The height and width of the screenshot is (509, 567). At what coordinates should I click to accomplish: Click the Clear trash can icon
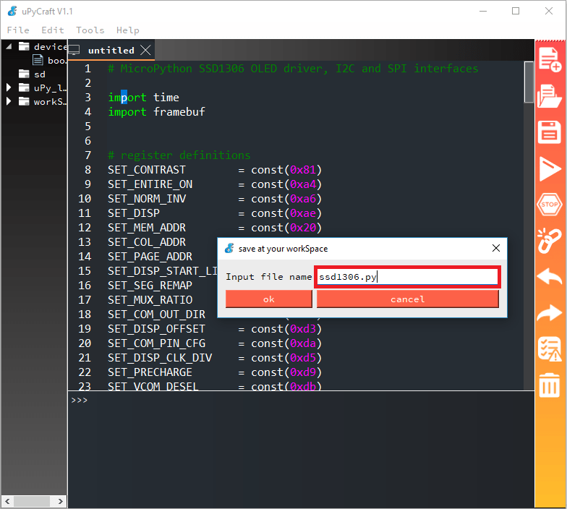point(550,384)
